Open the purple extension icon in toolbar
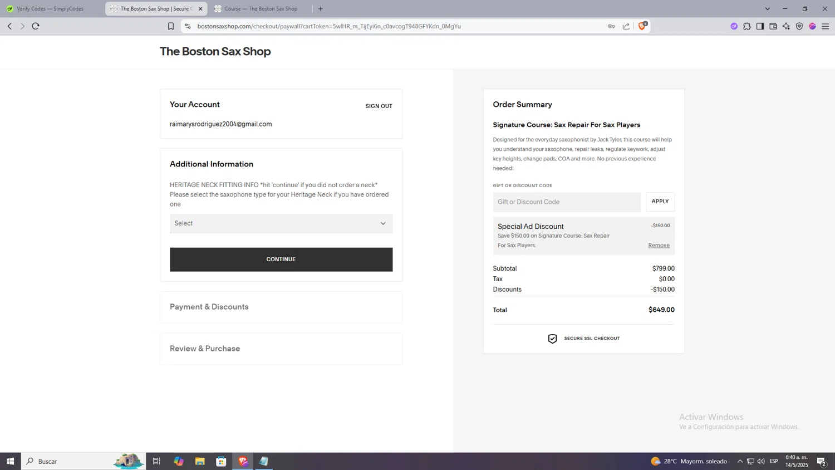The image size is (835, 470). [x=734, y=26]
